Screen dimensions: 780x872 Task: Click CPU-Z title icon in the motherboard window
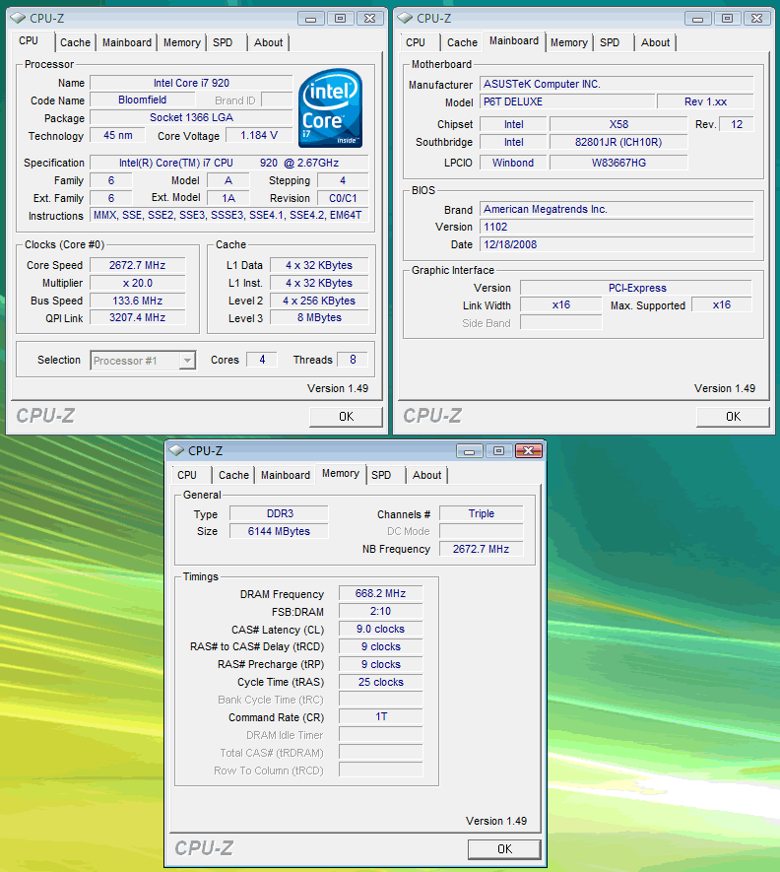click(404, 18)
